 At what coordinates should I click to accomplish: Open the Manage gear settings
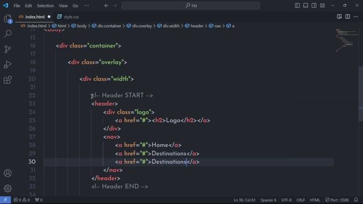[7, 188]
